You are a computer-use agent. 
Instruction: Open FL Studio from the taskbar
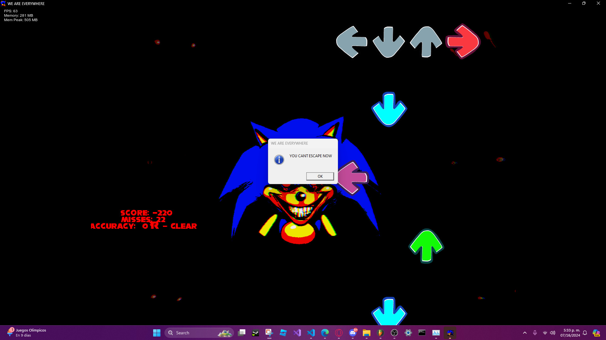(380, 333)
